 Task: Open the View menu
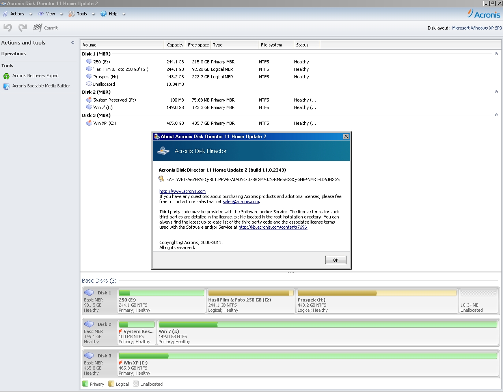(x=51, y=14)
